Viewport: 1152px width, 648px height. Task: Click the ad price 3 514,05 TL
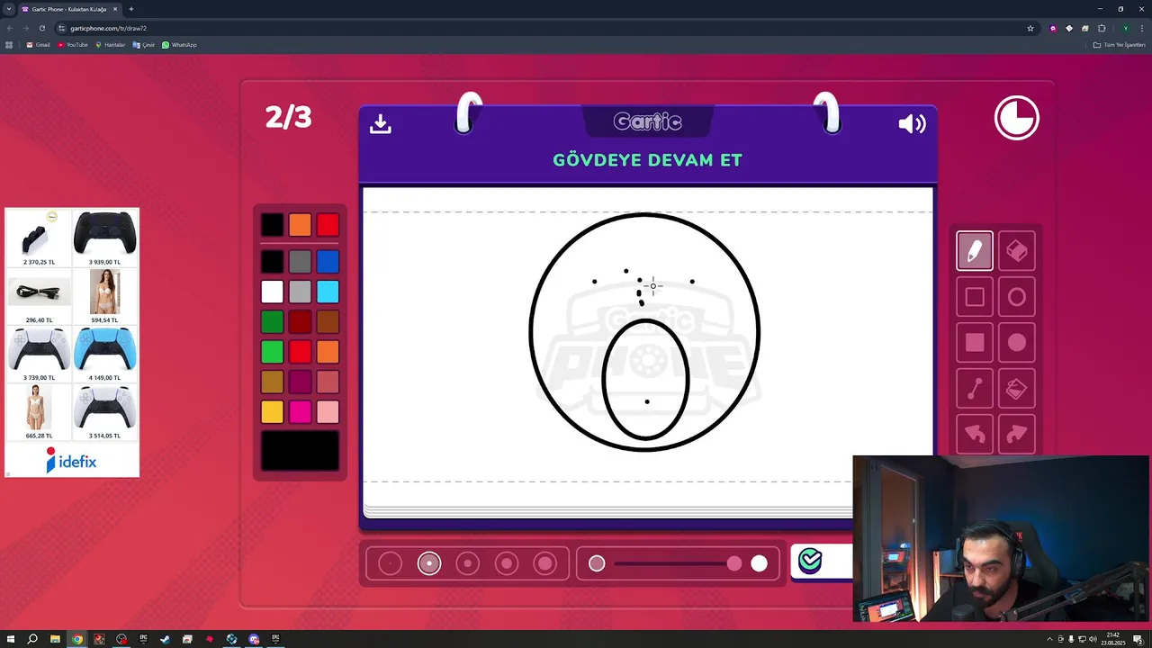pyautogui.click(x=104, y=436)
